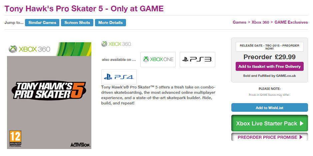Jump to Similar Games section

pos(42,23)
